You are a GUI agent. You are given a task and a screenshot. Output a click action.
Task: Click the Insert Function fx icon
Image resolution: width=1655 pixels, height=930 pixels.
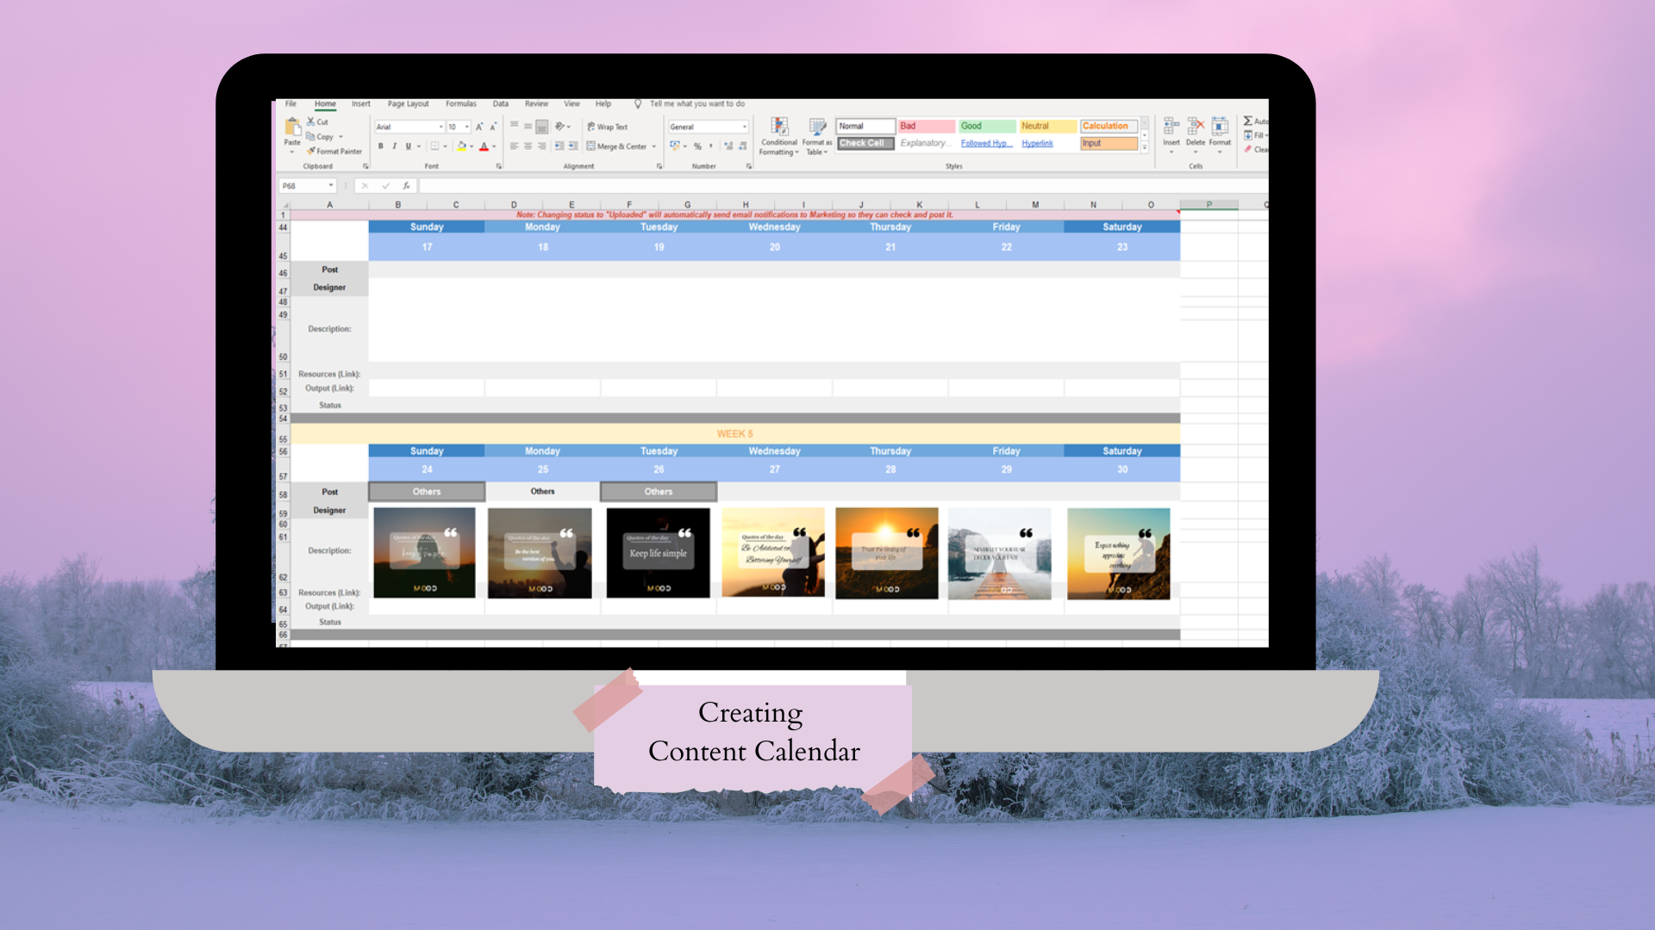click(406, 186)
